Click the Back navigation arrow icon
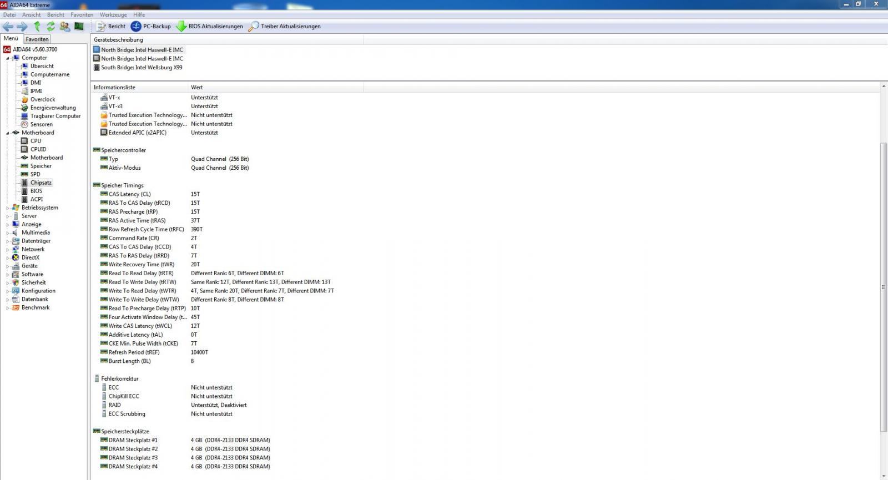 coord(8,26)
